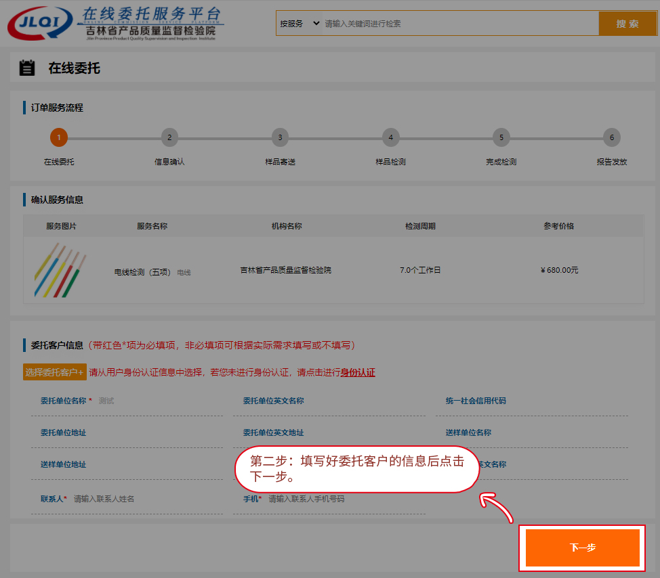Select step 6 circle 报告发放
Viewport: 660px width, 578px height.
[611, 138]
